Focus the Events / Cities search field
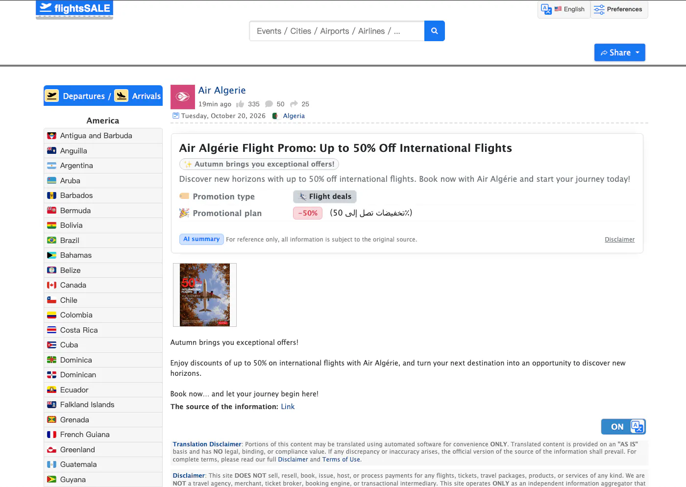 click(x=337, y=31)
